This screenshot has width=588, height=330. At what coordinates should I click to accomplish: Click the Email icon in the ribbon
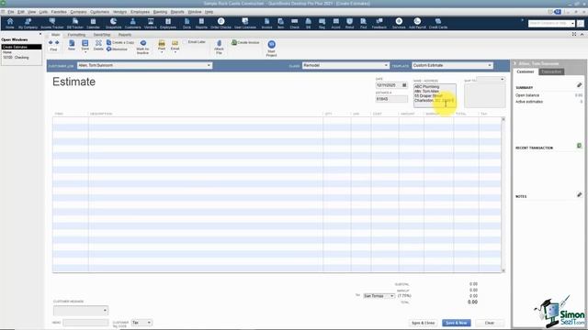(175, 46)
